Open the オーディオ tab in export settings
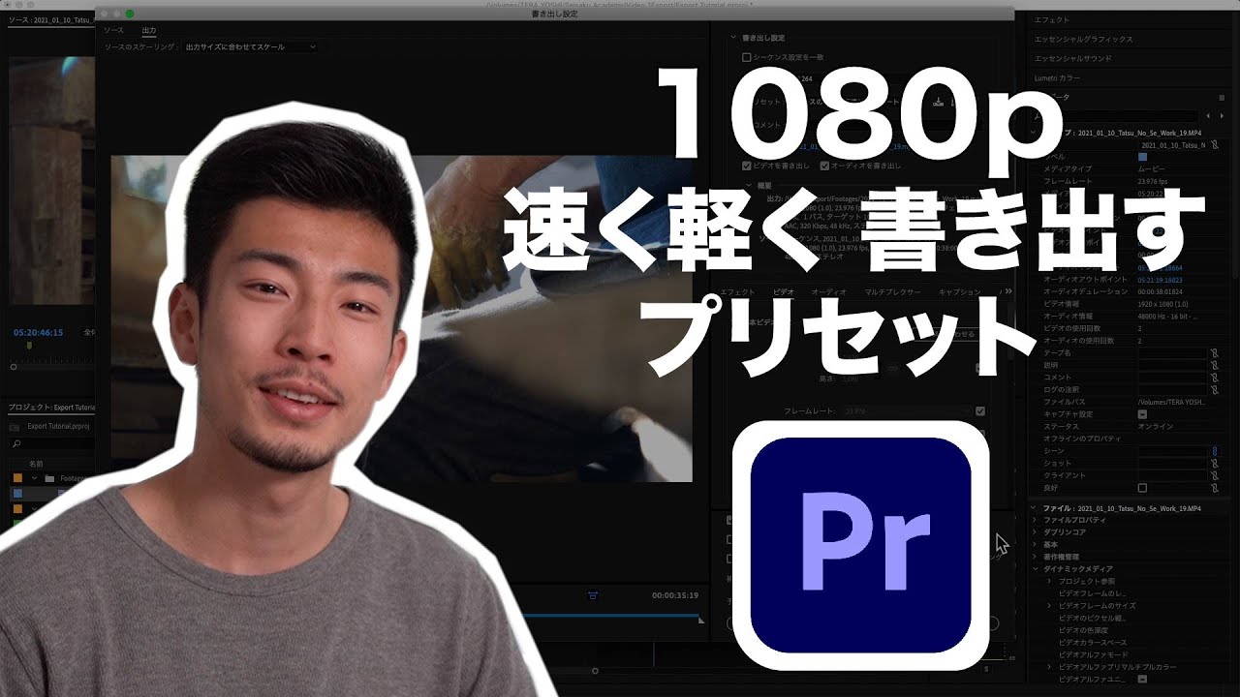This screenshot has width=1240, height=697. pos(828,291)
